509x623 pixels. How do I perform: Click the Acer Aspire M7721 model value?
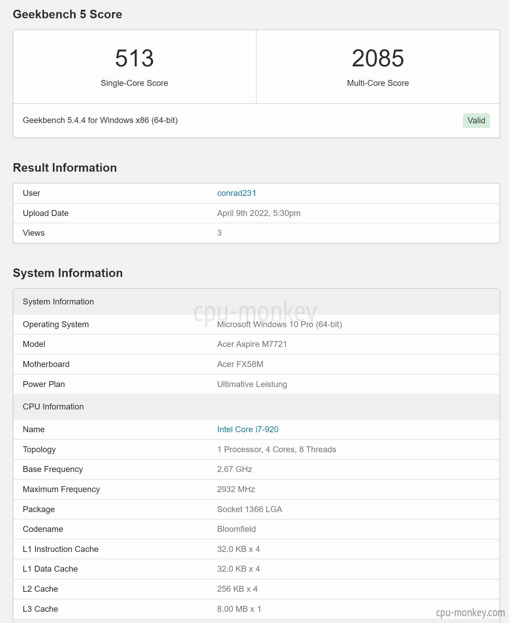click(252, 344)
